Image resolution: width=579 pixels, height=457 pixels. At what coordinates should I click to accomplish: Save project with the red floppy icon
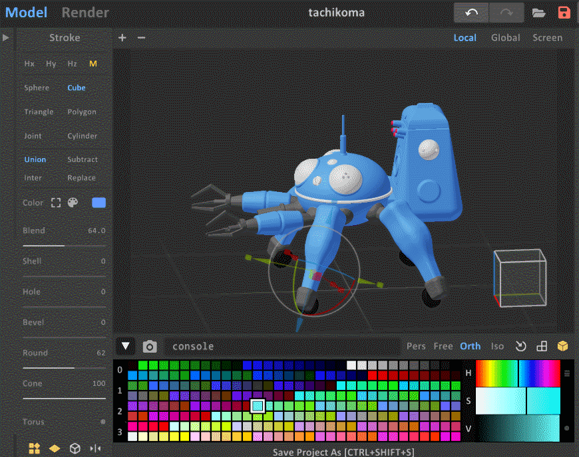click(x=564, y=13)
